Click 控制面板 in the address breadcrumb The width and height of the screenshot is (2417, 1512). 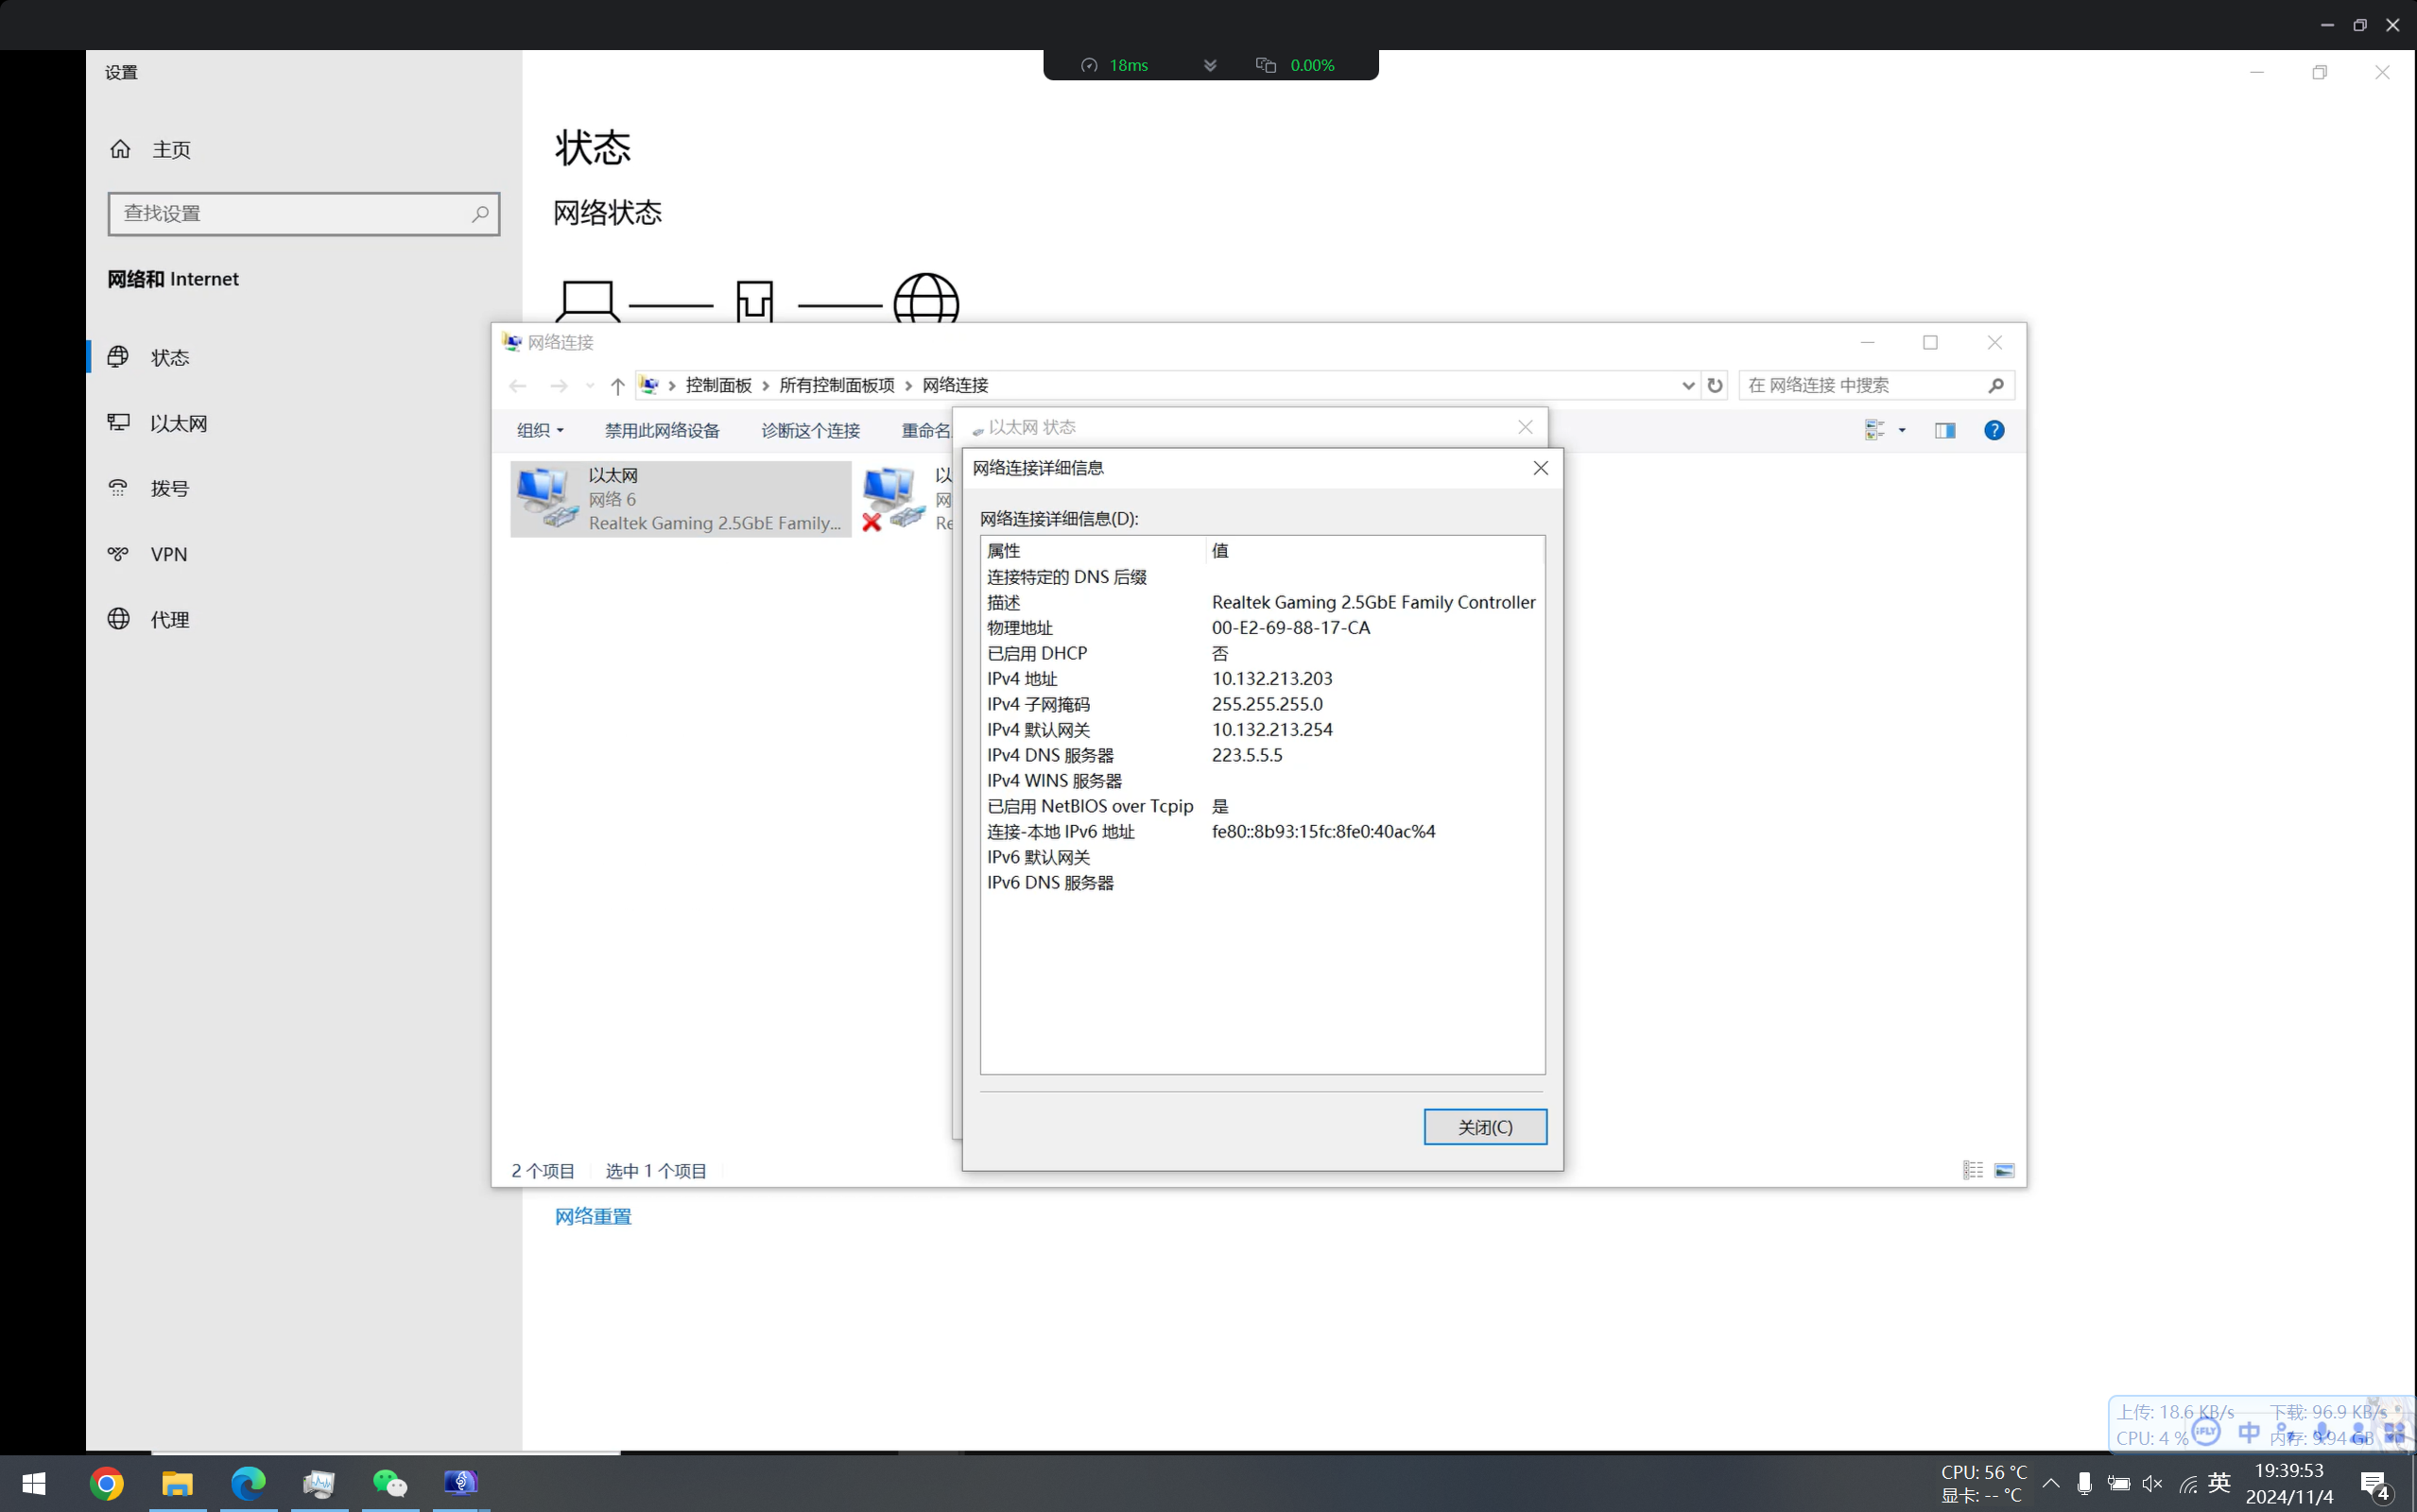coord(718,385)
